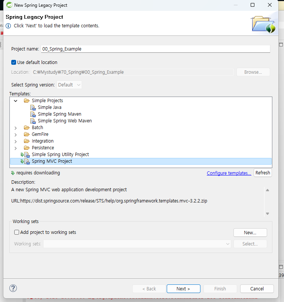Open the help question mark icon
Viewport: 284px width, 302px height.
tap(13, 288)
